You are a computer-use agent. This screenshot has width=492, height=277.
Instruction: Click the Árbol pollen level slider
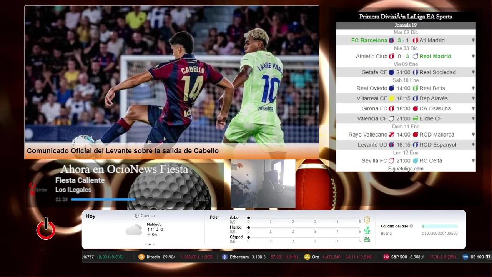[x=304, y=218]
